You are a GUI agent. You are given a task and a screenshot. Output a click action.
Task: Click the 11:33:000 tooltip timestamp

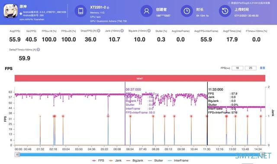point(216,89)
